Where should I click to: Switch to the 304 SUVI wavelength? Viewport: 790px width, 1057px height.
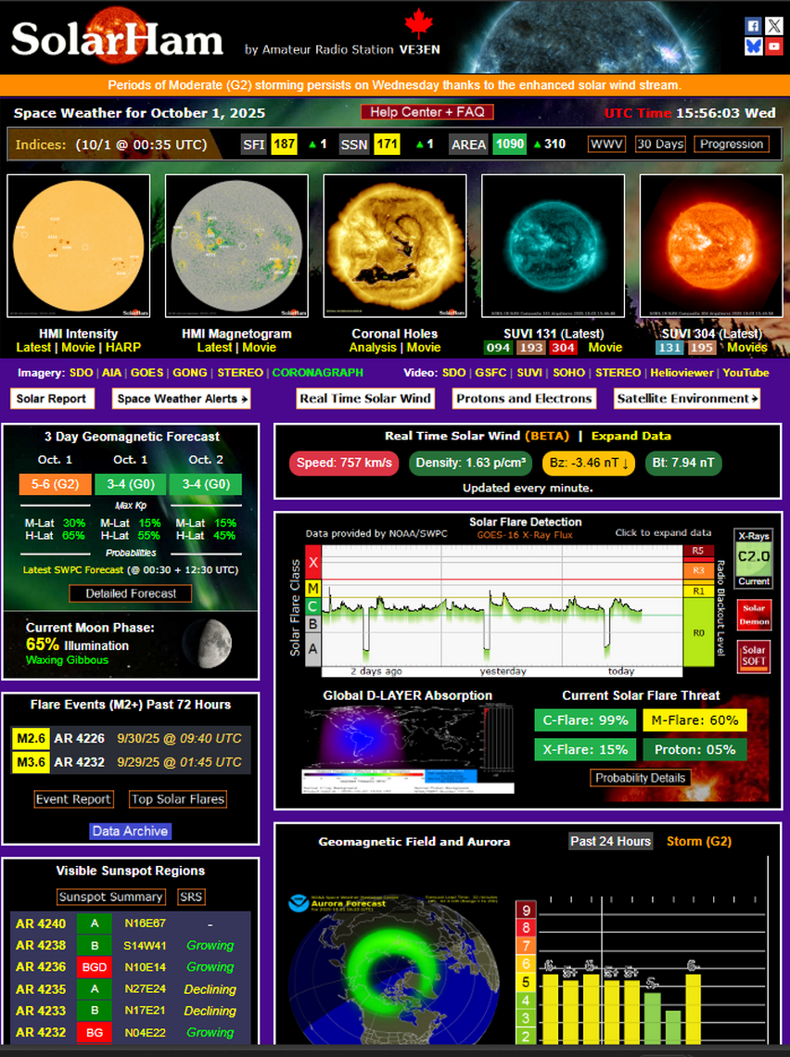[x=562, y=348]
